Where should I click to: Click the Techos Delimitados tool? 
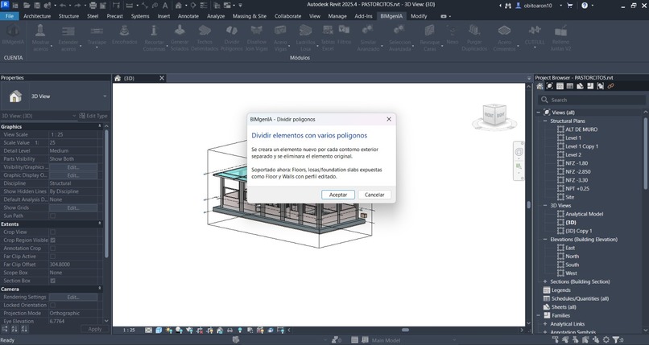(x=205, y=38)
